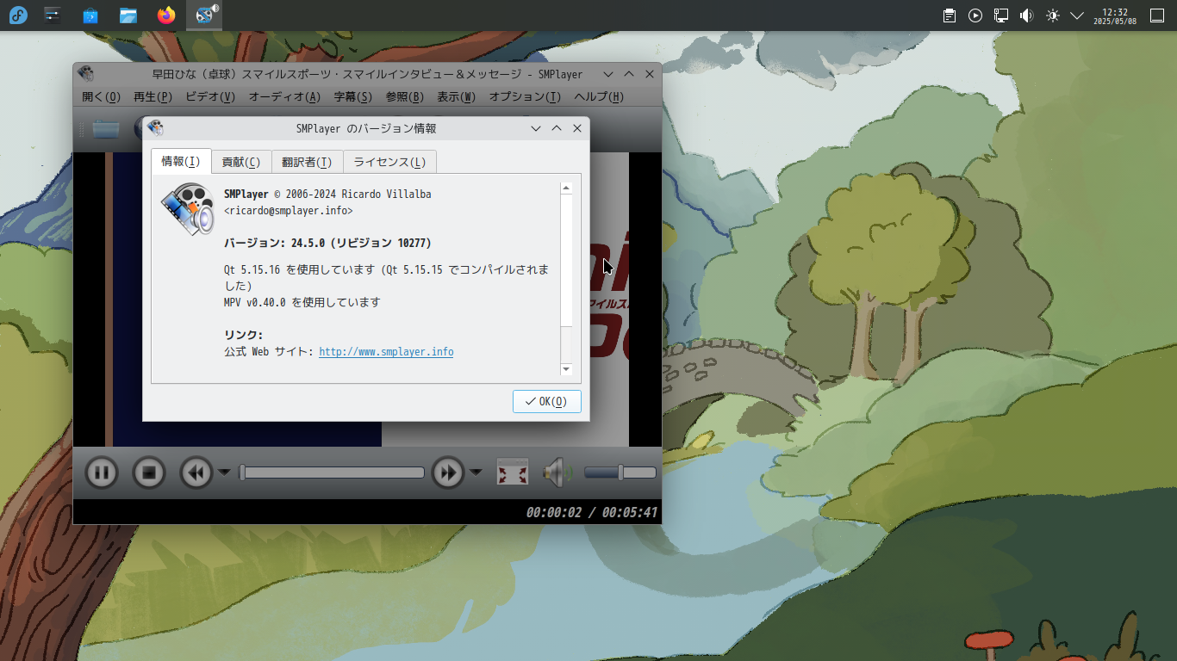Click the SMPlayer logo in the about dialog
This screenshot has height=661, width=1177.
[x=187, y=209]
